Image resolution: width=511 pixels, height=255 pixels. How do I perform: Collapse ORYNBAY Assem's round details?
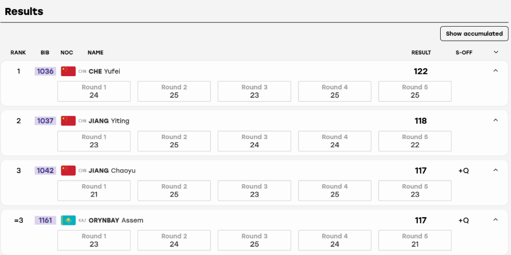(496, 220)
